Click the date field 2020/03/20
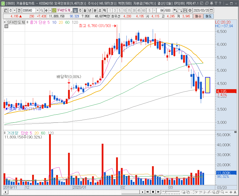Screen dimensions: 239x196 (x=201, y=10)
